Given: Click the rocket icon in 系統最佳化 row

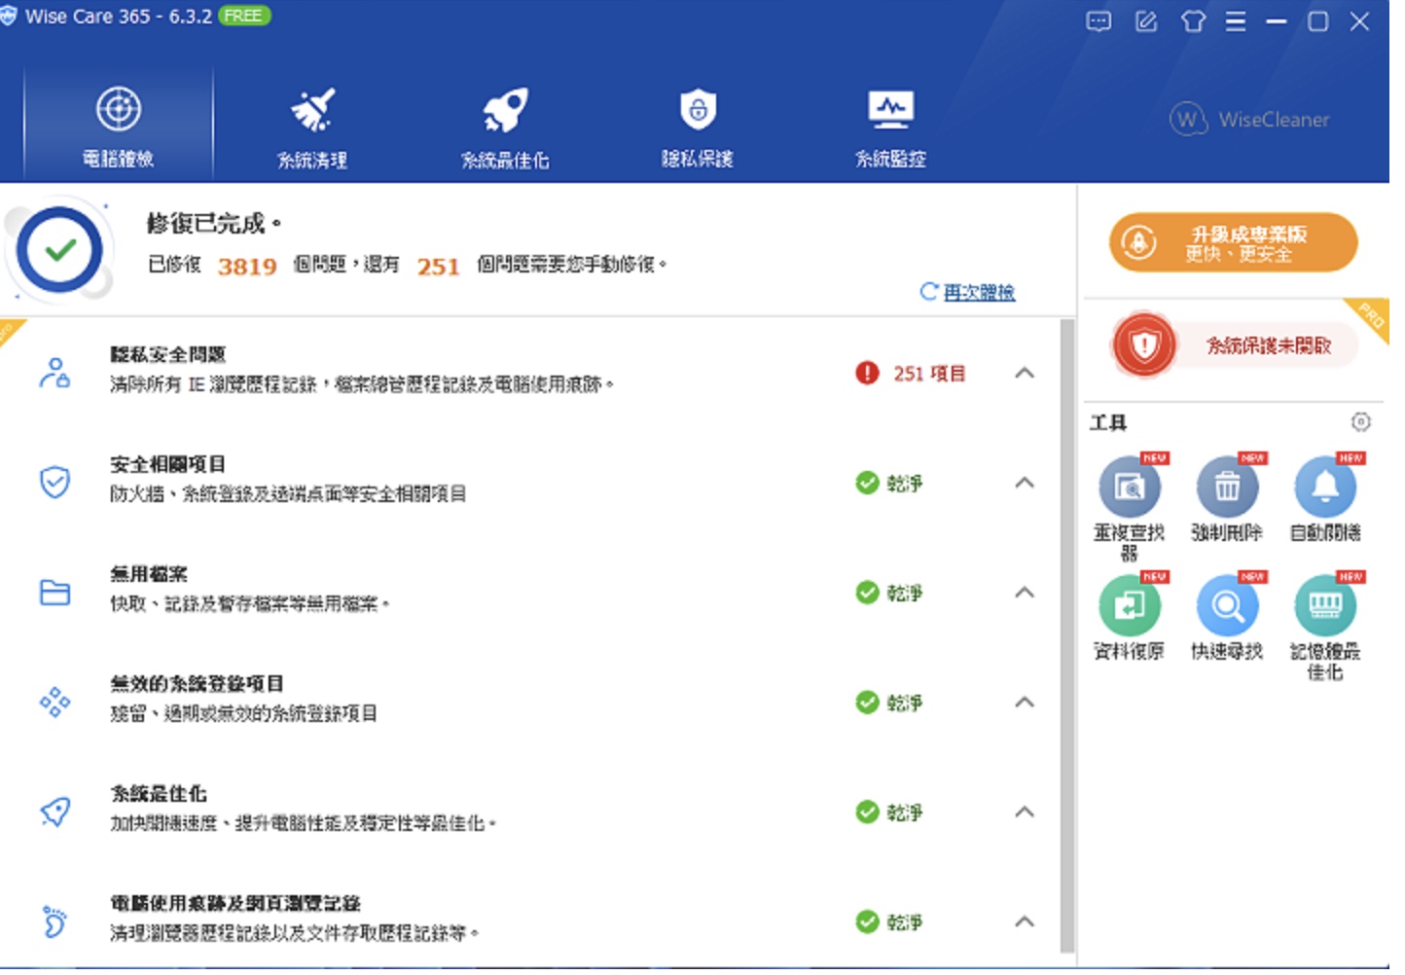Looking at the screenshot, I should [x=54, y=812].
